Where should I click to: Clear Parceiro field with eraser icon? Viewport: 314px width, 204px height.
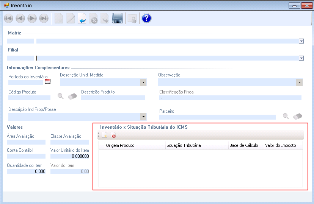298,116
